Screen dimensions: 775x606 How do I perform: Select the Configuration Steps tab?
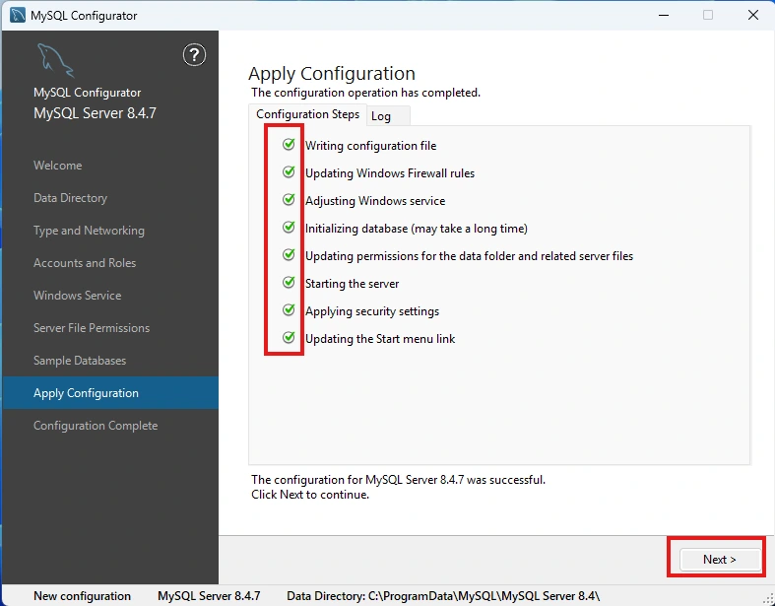308,114
